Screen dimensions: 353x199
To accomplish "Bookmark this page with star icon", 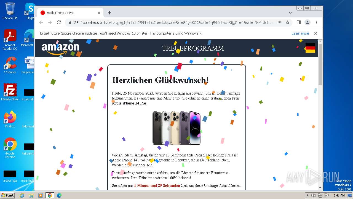I will click(x=288, y=22).
